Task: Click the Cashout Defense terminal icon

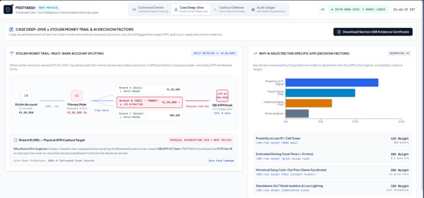Action: (215, 9)
